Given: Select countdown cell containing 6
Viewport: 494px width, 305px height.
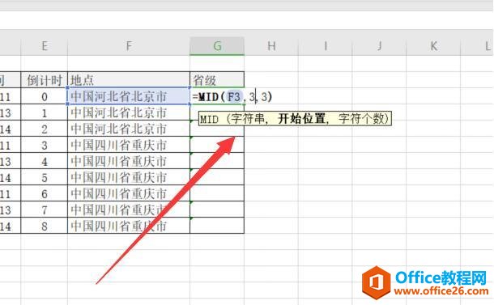Looking at the screenshot, I should 44,193.
